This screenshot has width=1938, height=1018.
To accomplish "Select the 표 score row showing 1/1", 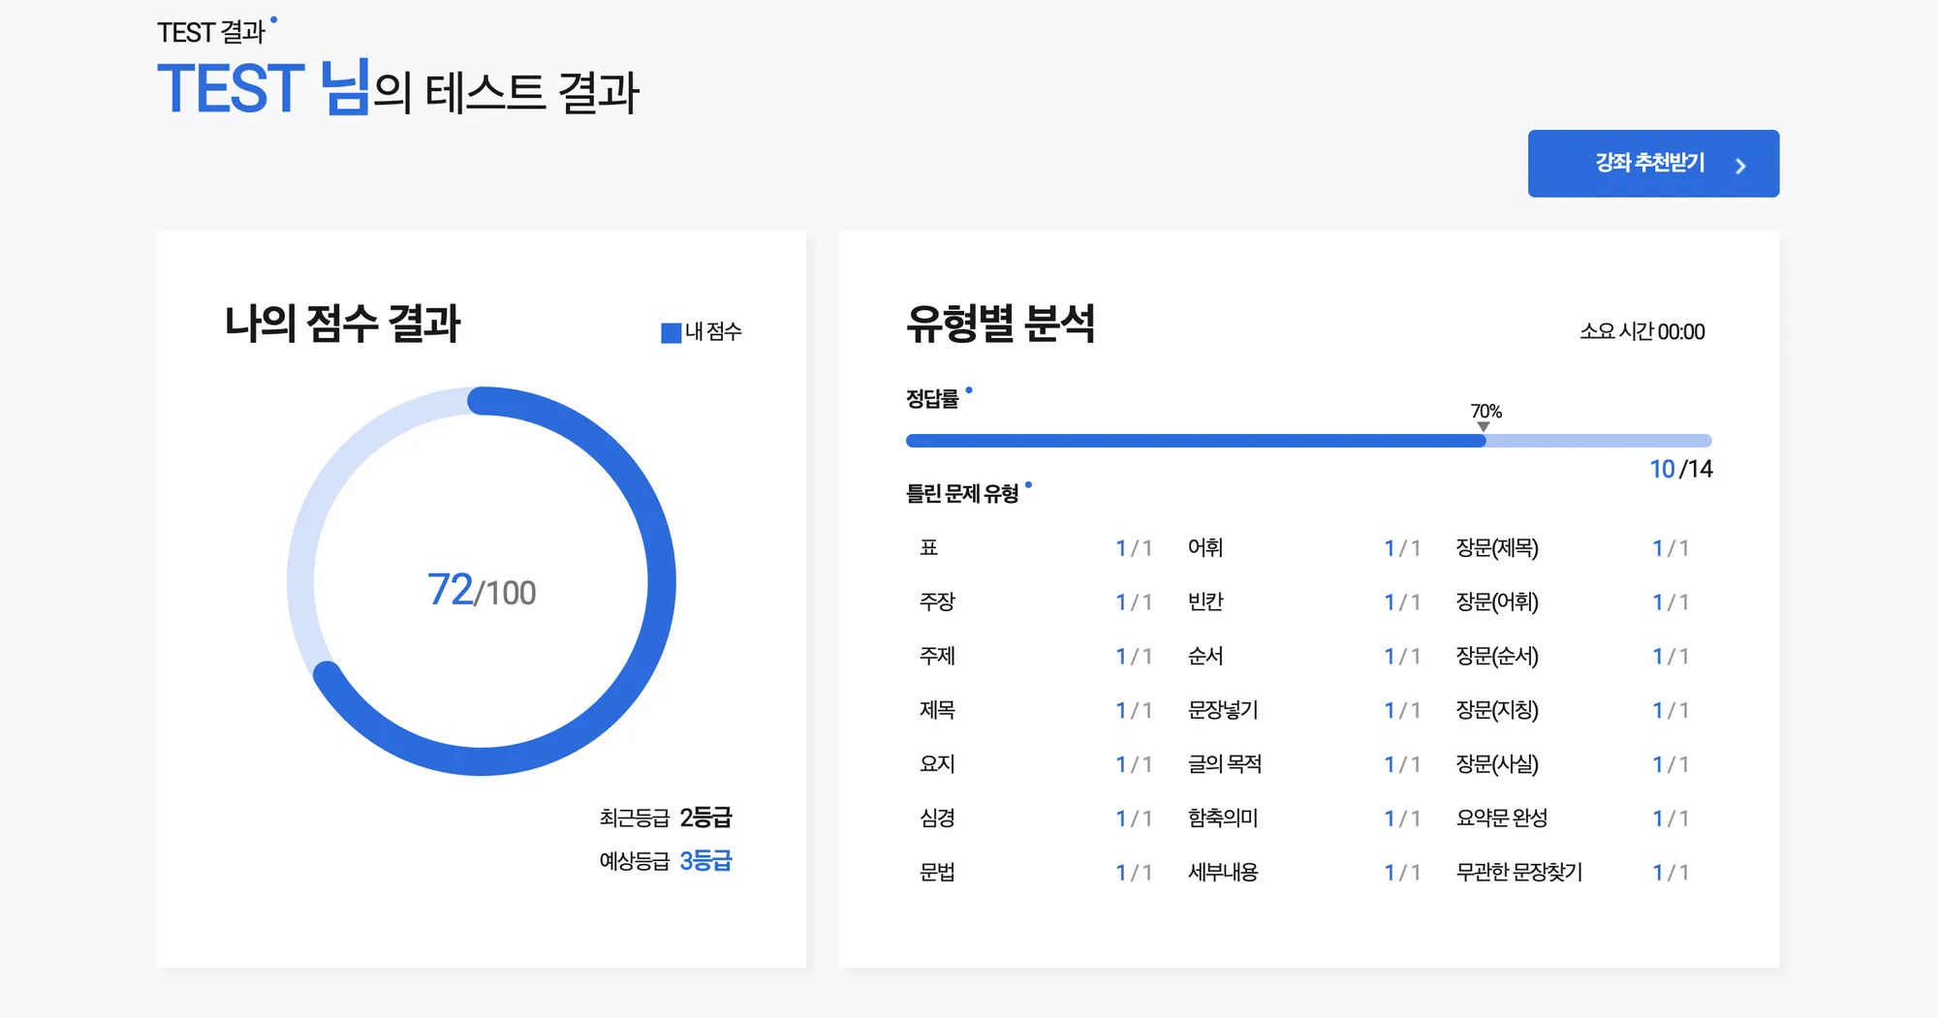I will [x=1134, y=547].
